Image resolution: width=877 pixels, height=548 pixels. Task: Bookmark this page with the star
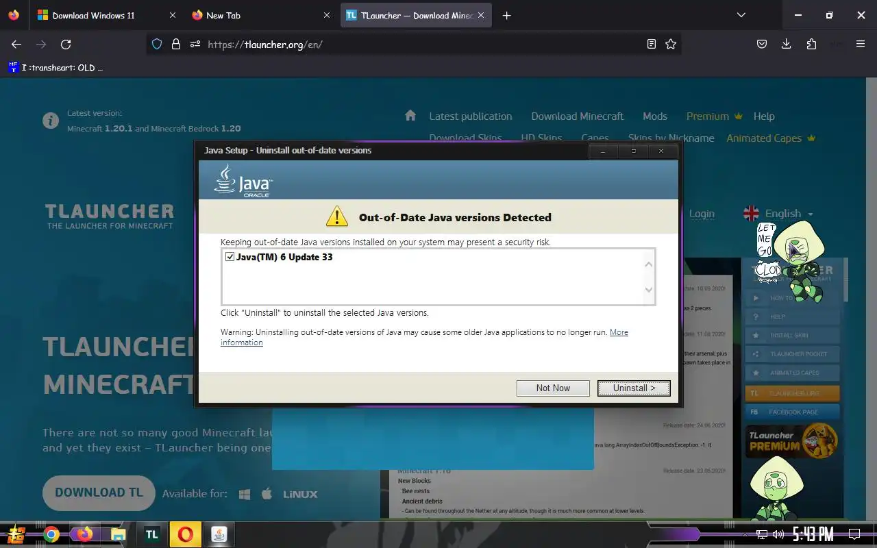671,44
